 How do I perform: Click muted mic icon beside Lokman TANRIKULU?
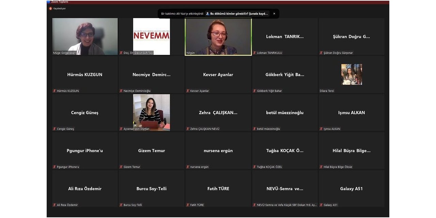click(x=254, y=53)
